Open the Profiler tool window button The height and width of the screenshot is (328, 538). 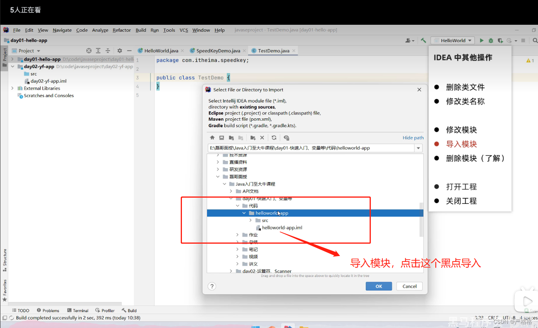pos(105,311)
